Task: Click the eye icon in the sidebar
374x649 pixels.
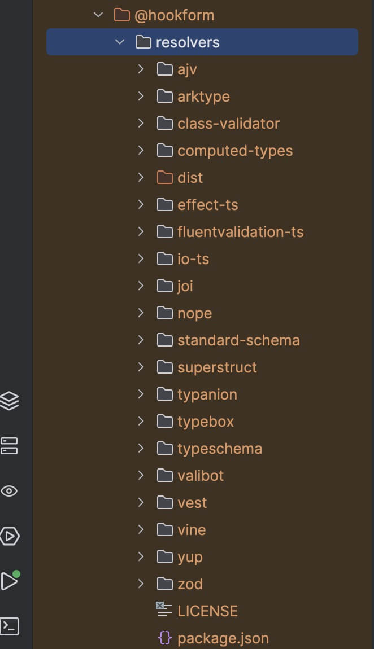Action: 10,491
